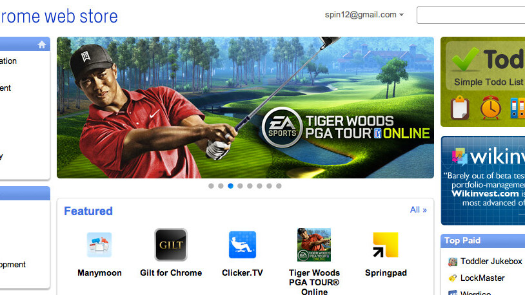Open the Clicker.TV app icon
This screenshot has width=525, height=295.
(243, 245)
